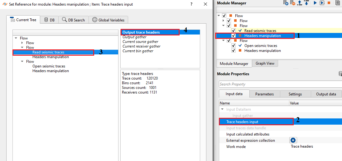Screen dimensions: 342x161
Task: Switch to the DB tab
Action: [49, 20]
